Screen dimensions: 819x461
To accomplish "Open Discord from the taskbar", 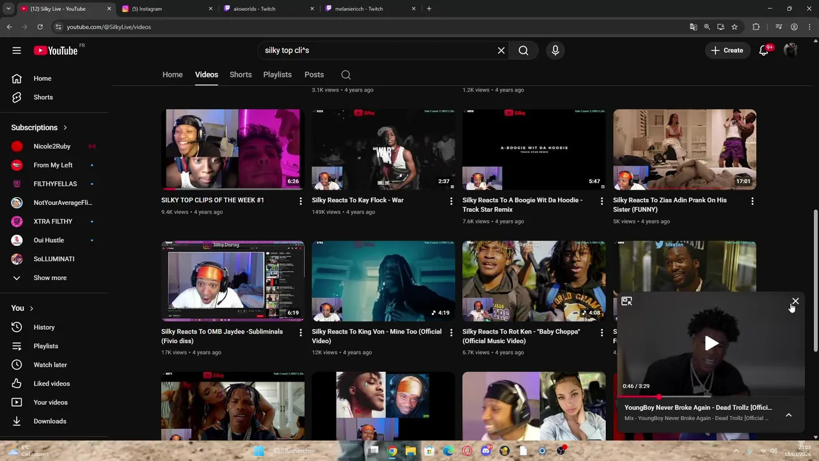I will pos(486,451).
